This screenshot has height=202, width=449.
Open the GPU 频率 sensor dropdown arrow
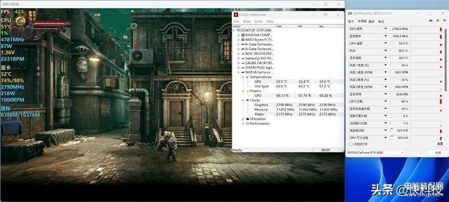point(386,29)
